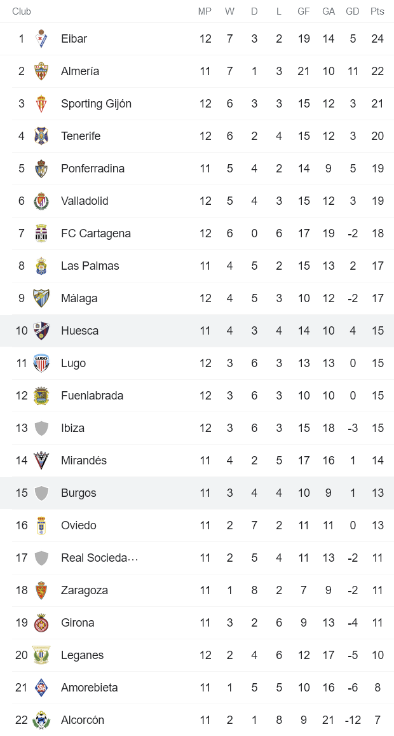Select the Valladolid club badge

coord(41,201)
